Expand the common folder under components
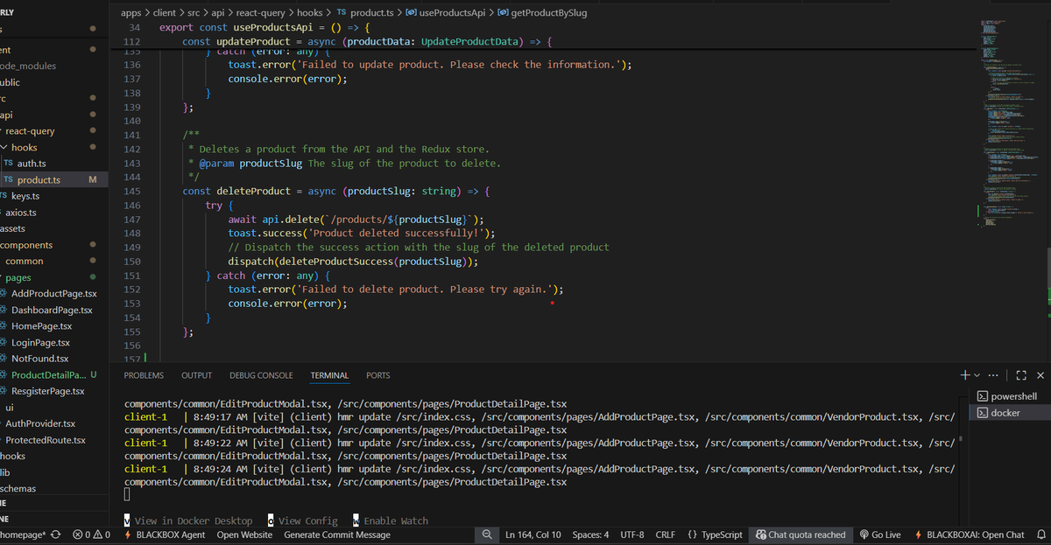1051x545 pixels. point(24,261)
